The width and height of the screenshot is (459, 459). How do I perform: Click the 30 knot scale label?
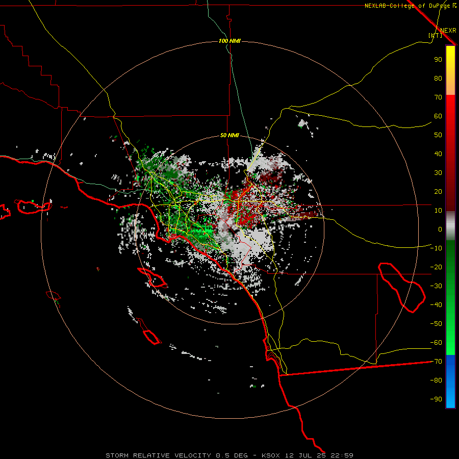[438, 173]
